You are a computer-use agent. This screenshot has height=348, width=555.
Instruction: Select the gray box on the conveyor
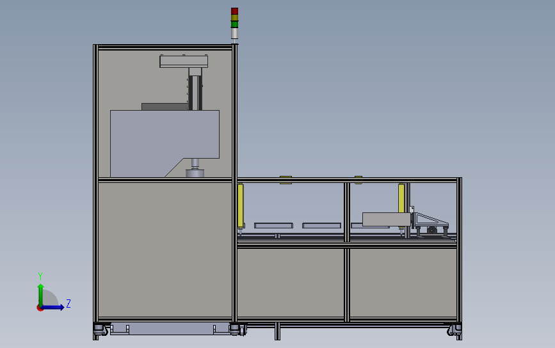[x=386, y=219]
